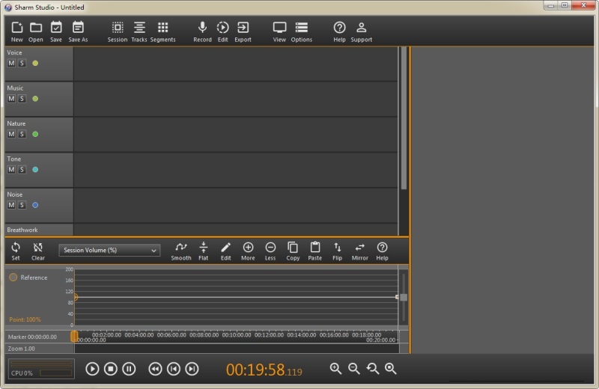Click the Flat envelope tool

coord(203,248)
